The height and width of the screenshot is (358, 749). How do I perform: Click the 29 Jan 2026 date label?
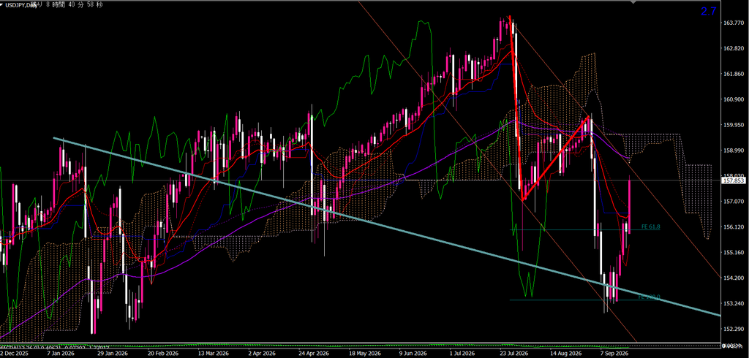click(112, 354)
